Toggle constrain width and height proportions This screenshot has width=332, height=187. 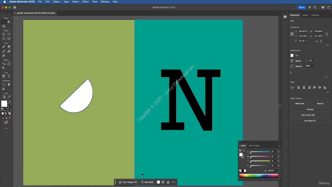pyautogui.click(x=327, y=34)
